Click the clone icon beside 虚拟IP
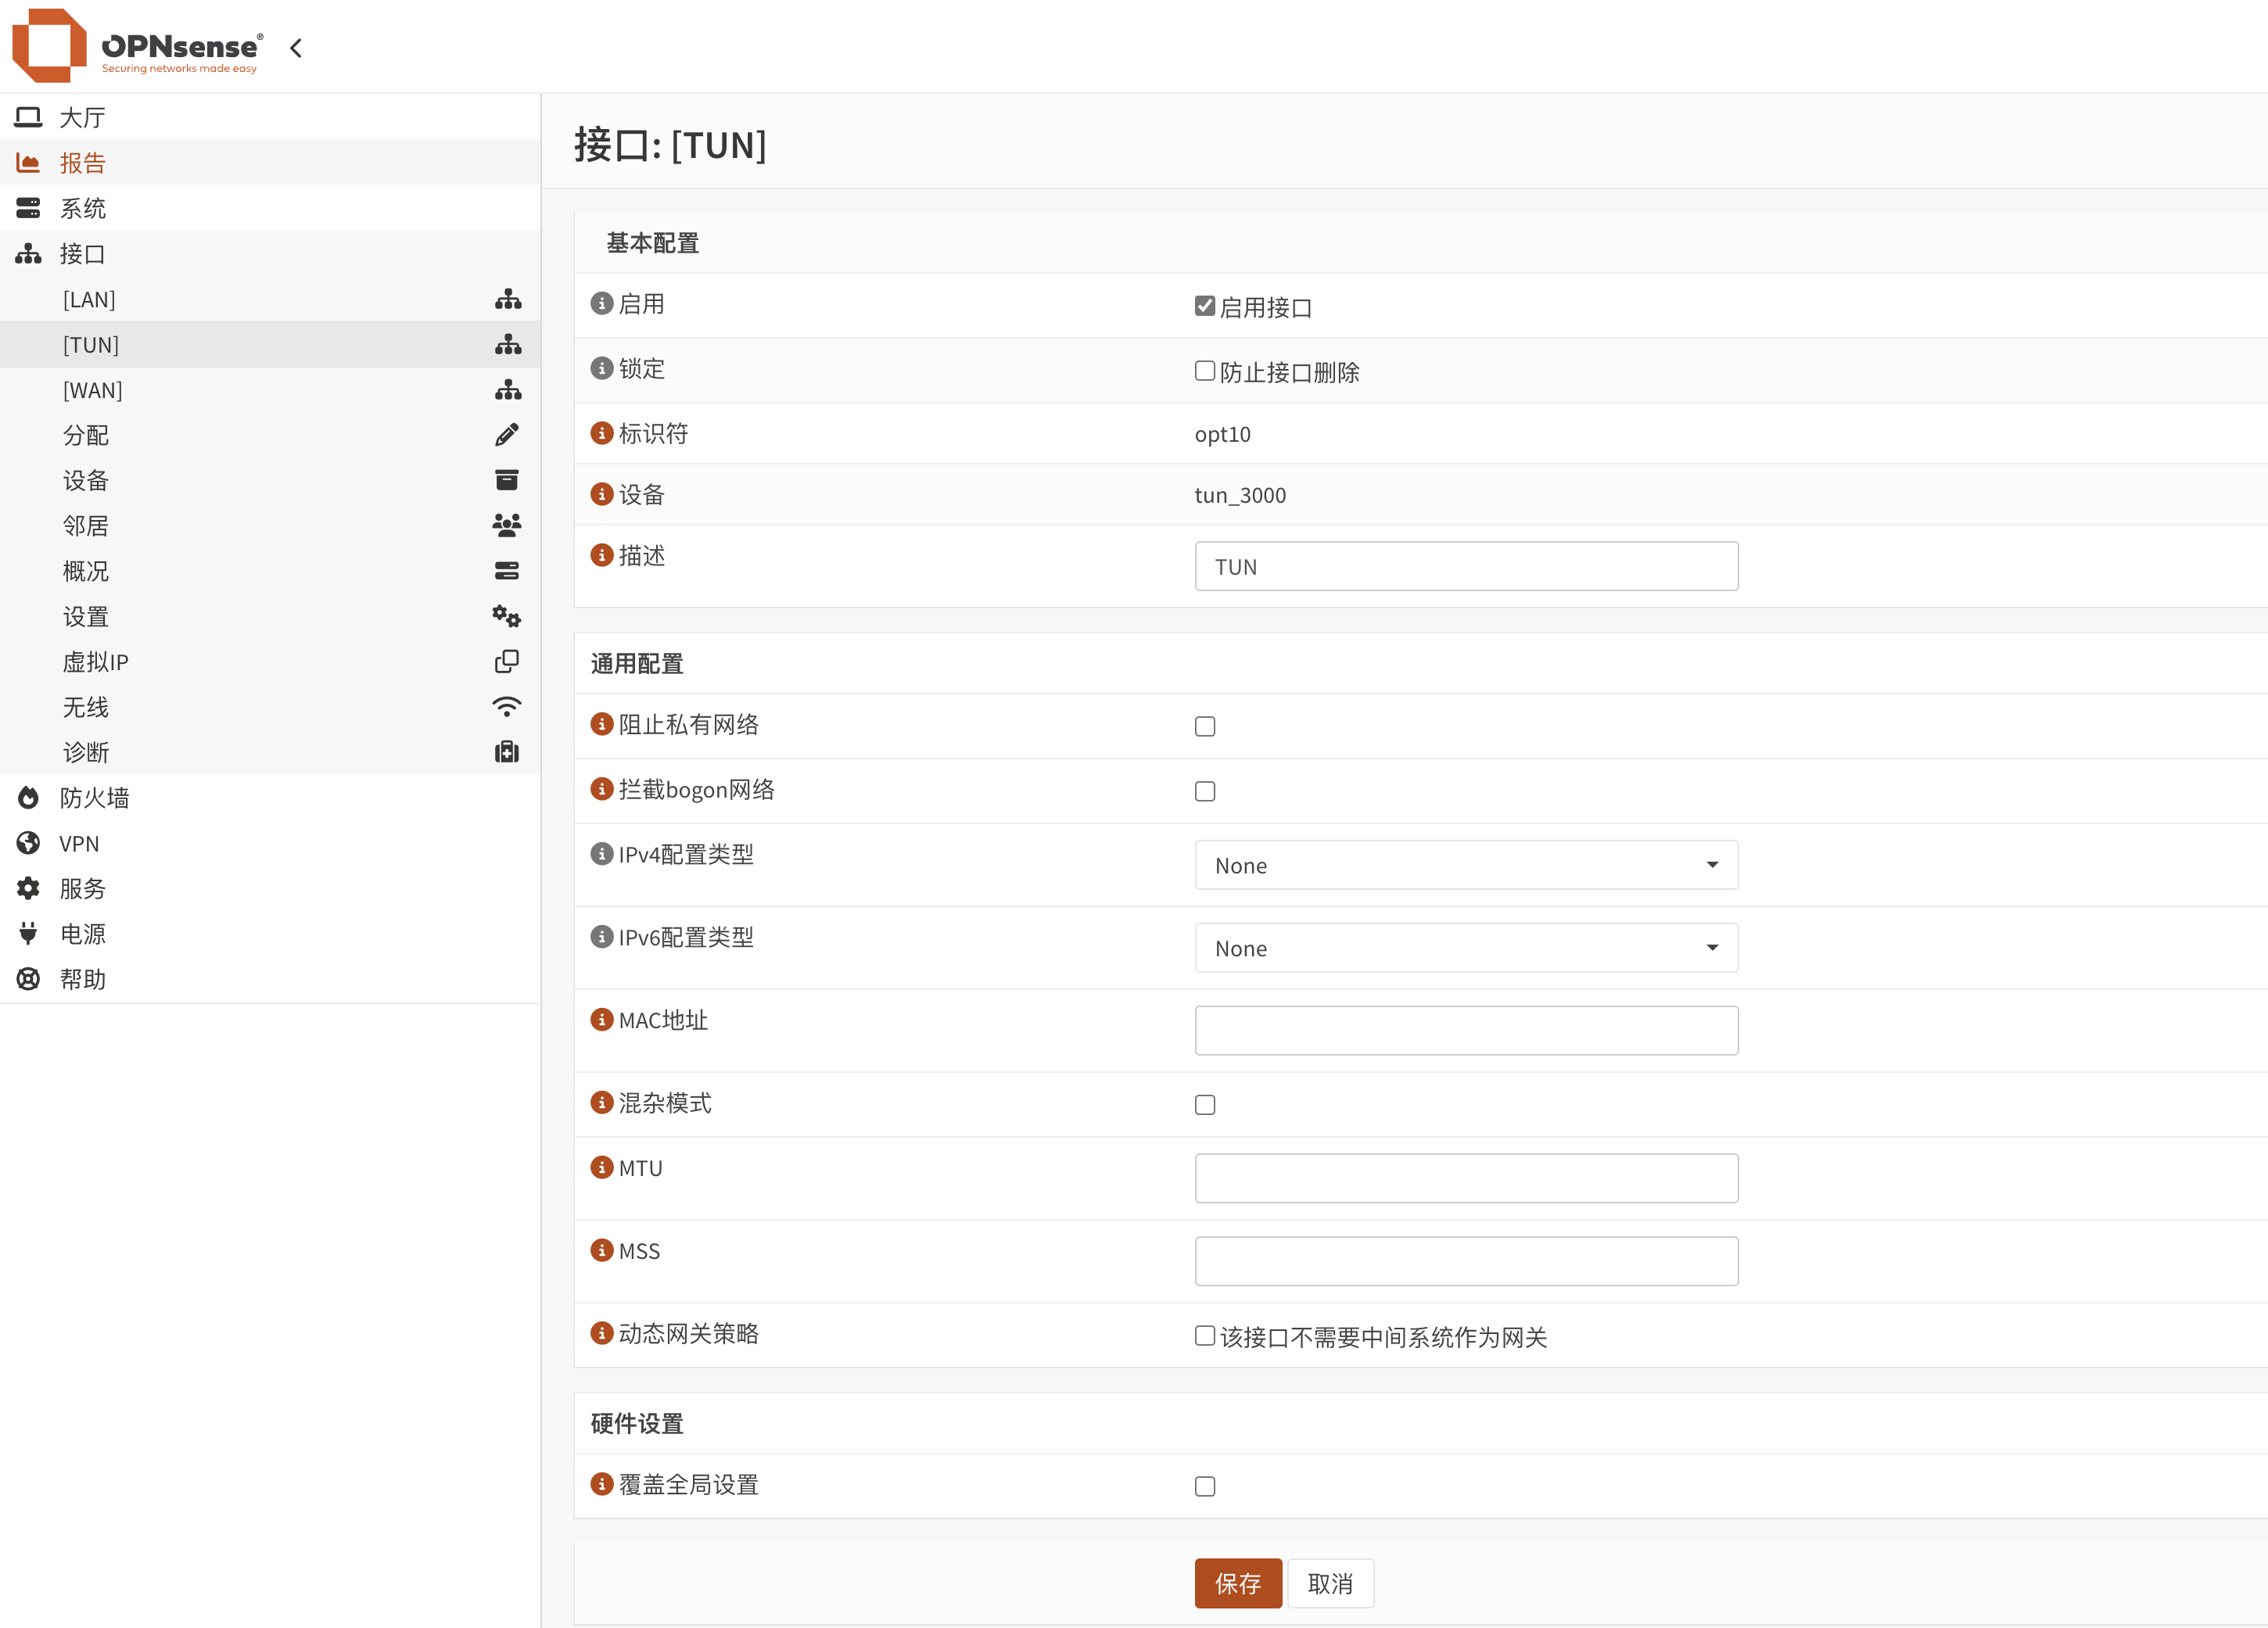The height and width of the screenshot is (1628, 2268). (507, 661)
